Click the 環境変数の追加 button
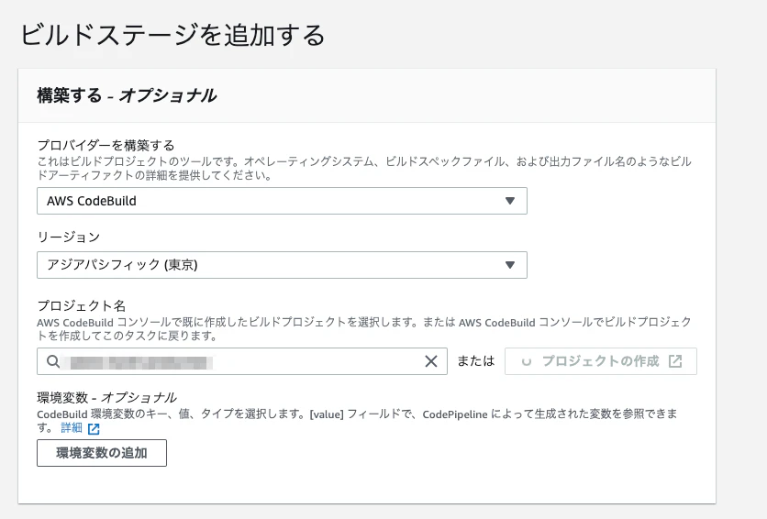Viewport: 767px width, 519px height. click(102, 453)
